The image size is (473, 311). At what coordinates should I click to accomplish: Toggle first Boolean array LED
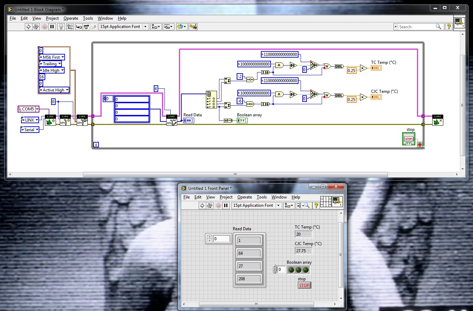(x=291, y=270)
